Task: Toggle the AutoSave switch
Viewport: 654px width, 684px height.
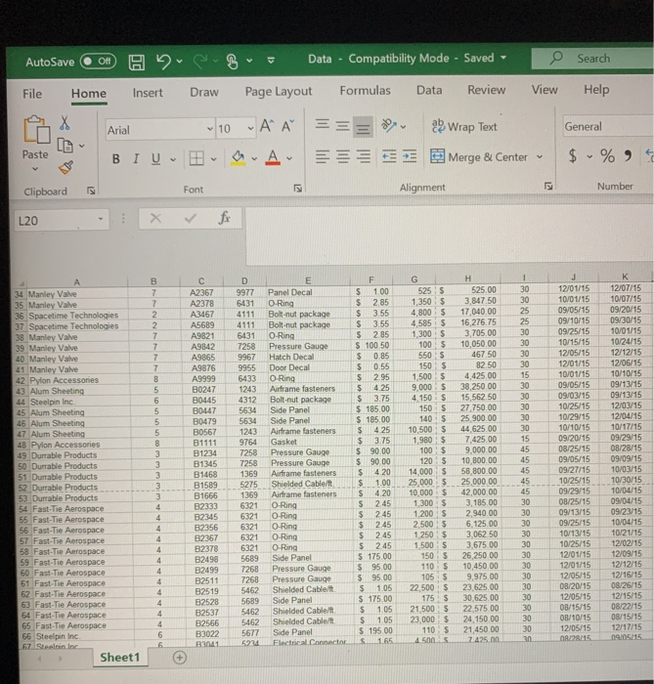Action: [x=98, y=61]
